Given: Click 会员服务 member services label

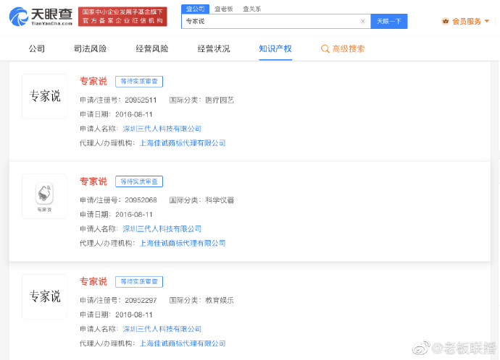Looking at the screenshot, I should pos(467,21).
